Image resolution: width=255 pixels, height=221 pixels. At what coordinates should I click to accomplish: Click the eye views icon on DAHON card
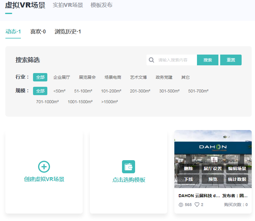point(181,205)
